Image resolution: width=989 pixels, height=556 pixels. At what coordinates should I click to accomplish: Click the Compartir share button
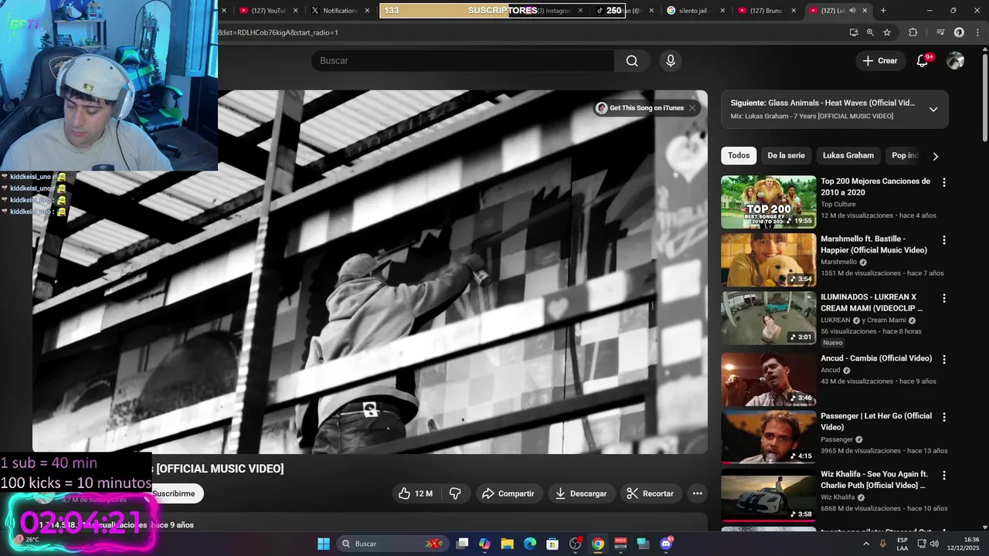(x=508, y=493)
